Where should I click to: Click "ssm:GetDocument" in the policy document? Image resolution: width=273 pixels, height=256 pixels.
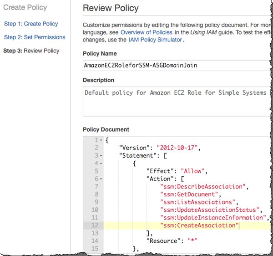(x=189, y=195)
